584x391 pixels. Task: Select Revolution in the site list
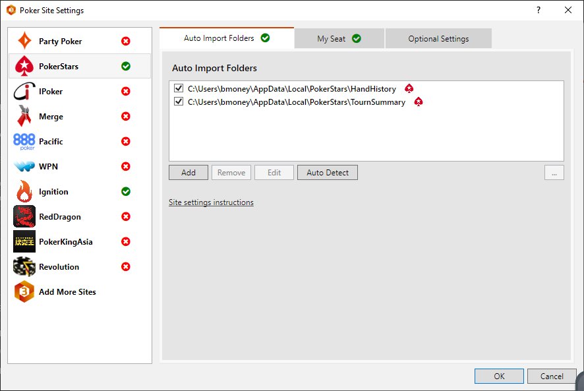[x=79, y=266]
